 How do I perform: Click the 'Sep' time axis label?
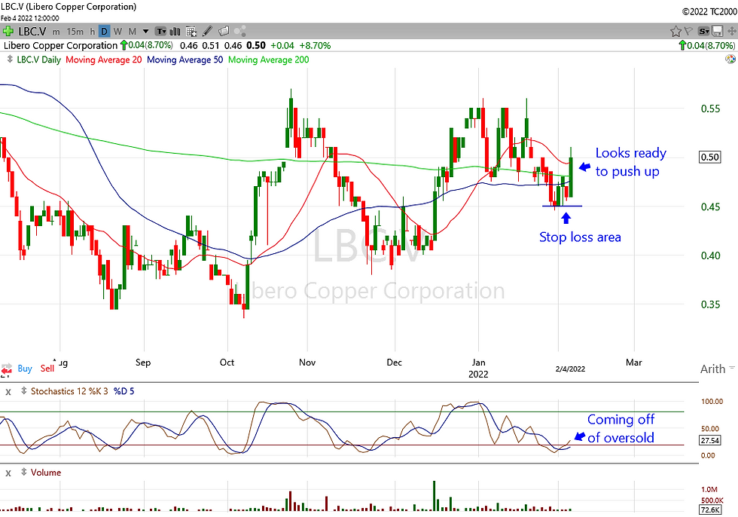tap(143, 363)
